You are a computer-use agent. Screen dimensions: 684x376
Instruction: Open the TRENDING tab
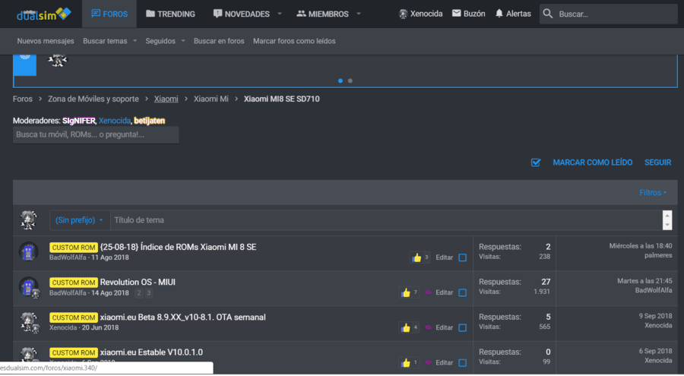tap(170, 14)
